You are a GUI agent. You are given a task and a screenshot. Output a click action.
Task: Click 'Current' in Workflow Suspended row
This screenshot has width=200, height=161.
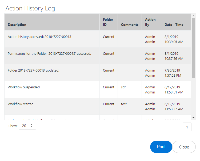(x=109, y=87)
